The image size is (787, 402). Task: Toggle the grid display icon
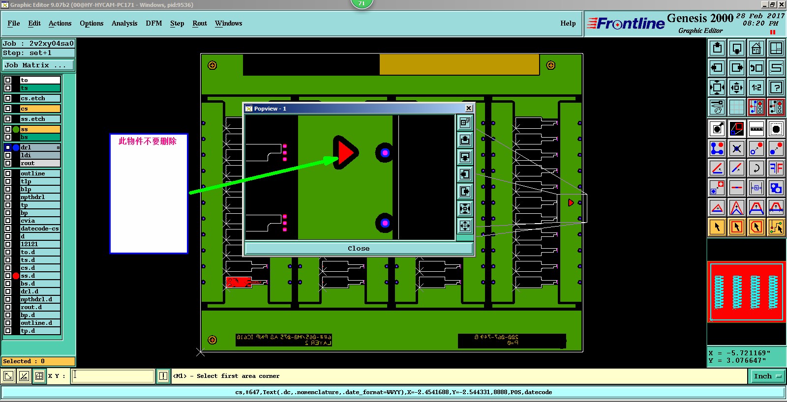pos(737,107)
